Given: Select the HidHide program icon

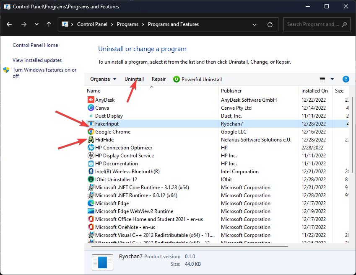Looking at the screenshot, I should coord(91,140).
